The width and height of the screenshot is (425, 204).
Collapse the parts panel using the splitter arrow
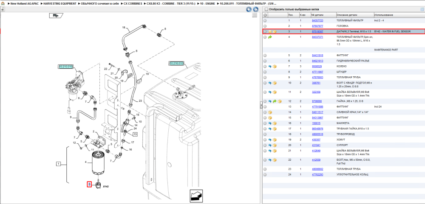261,104
